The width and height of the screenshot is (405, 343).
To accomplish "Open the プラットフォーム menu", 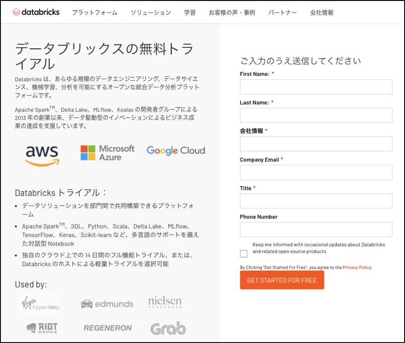I will (x=94, y=12).
